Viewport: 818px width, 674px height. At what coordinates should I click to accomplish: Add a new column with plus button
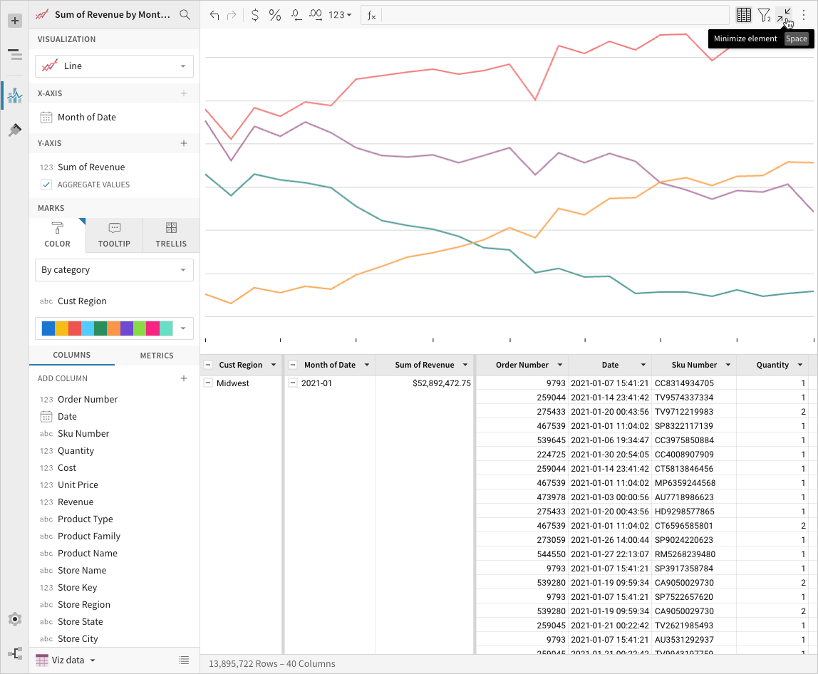(x=184, y=378)
